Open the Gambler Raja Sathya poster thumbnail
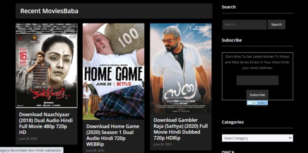Screen dimensions: 308x153 [181, 69]
